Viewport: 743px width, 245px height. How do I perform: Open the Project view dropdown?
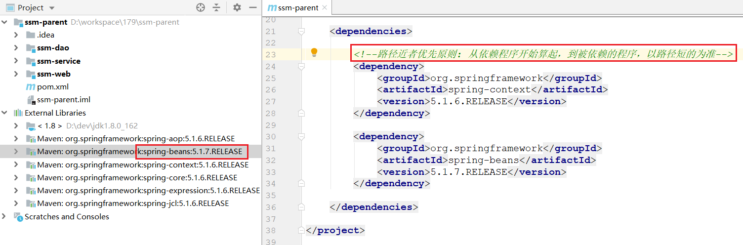52,8
